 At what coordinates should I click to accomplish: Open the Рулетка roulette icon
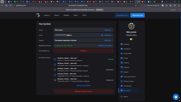122,63
